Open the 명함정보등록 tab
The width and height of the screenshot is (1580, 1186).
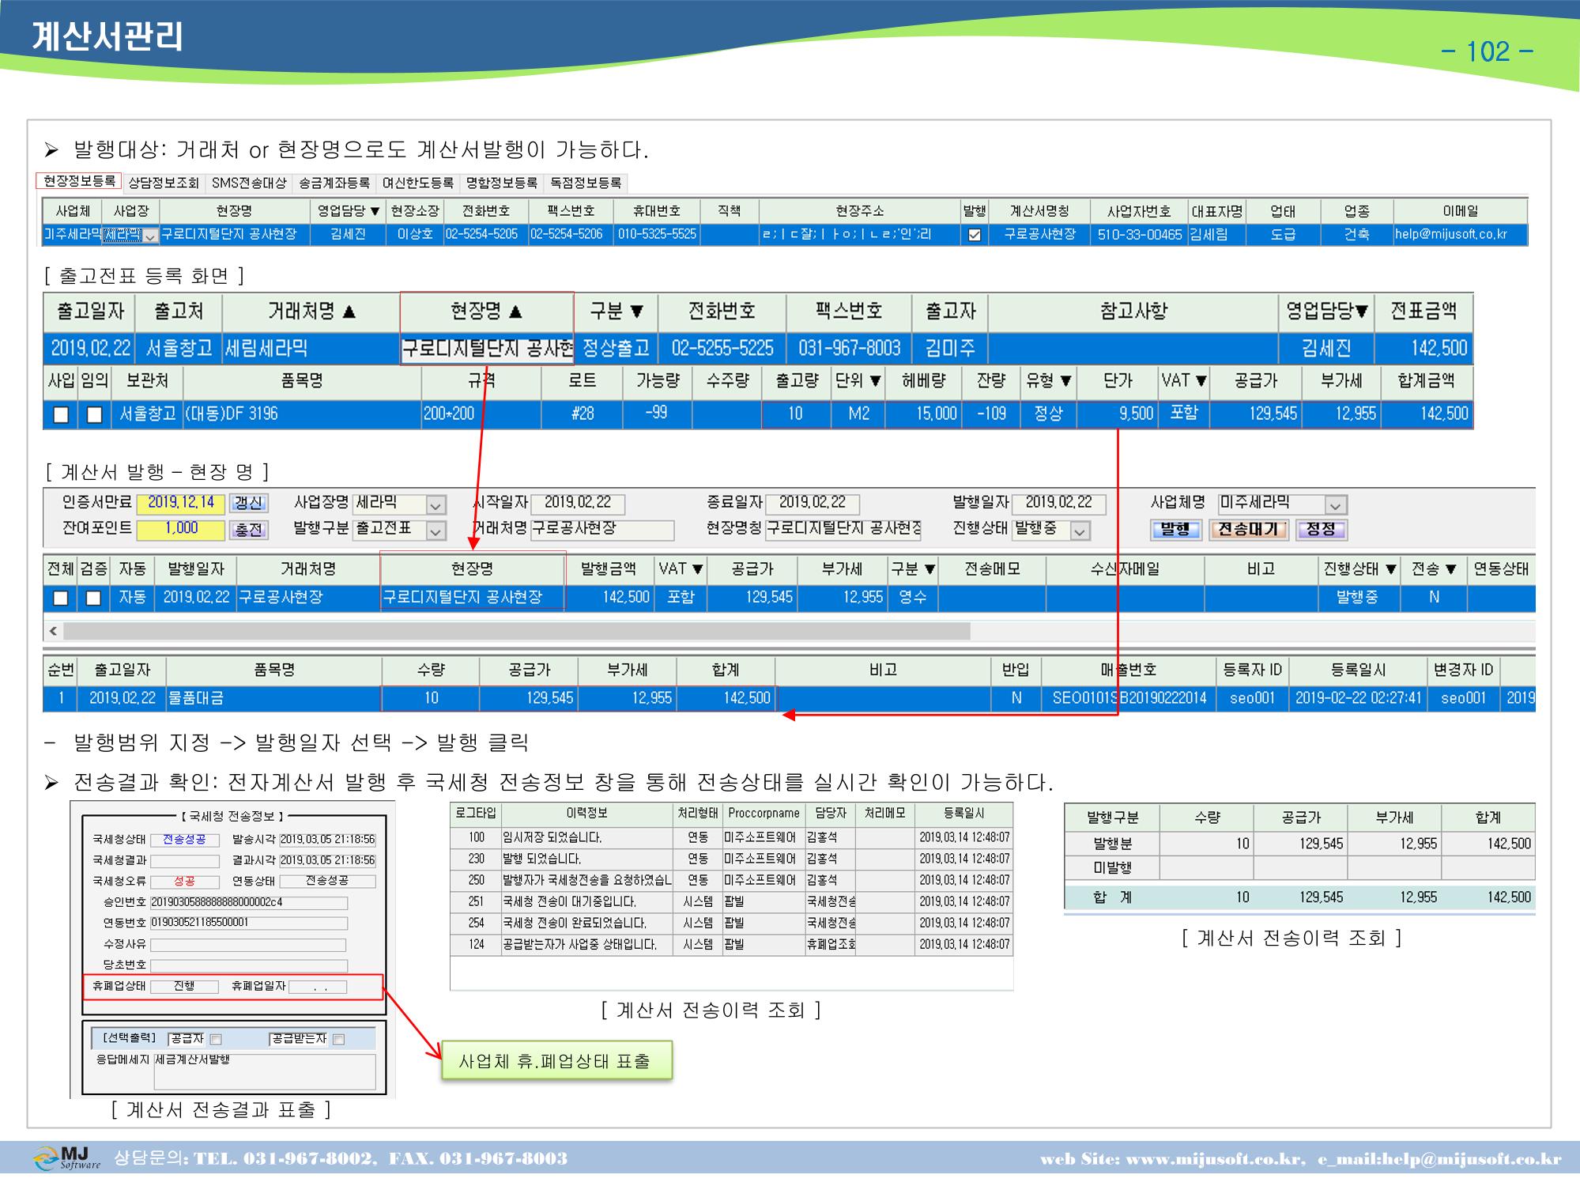502,183
